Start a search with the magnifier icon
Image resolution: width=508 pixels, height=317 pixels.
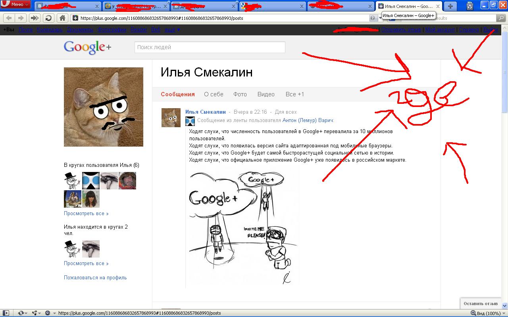(502, 18)
